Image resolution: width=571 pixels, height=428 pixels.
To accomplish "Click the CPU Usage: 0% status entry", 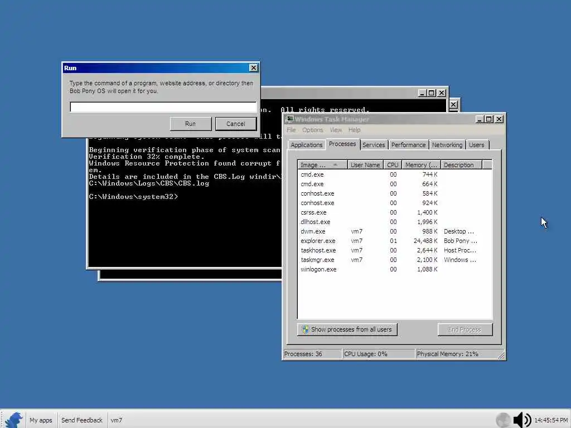I will 379,354.
